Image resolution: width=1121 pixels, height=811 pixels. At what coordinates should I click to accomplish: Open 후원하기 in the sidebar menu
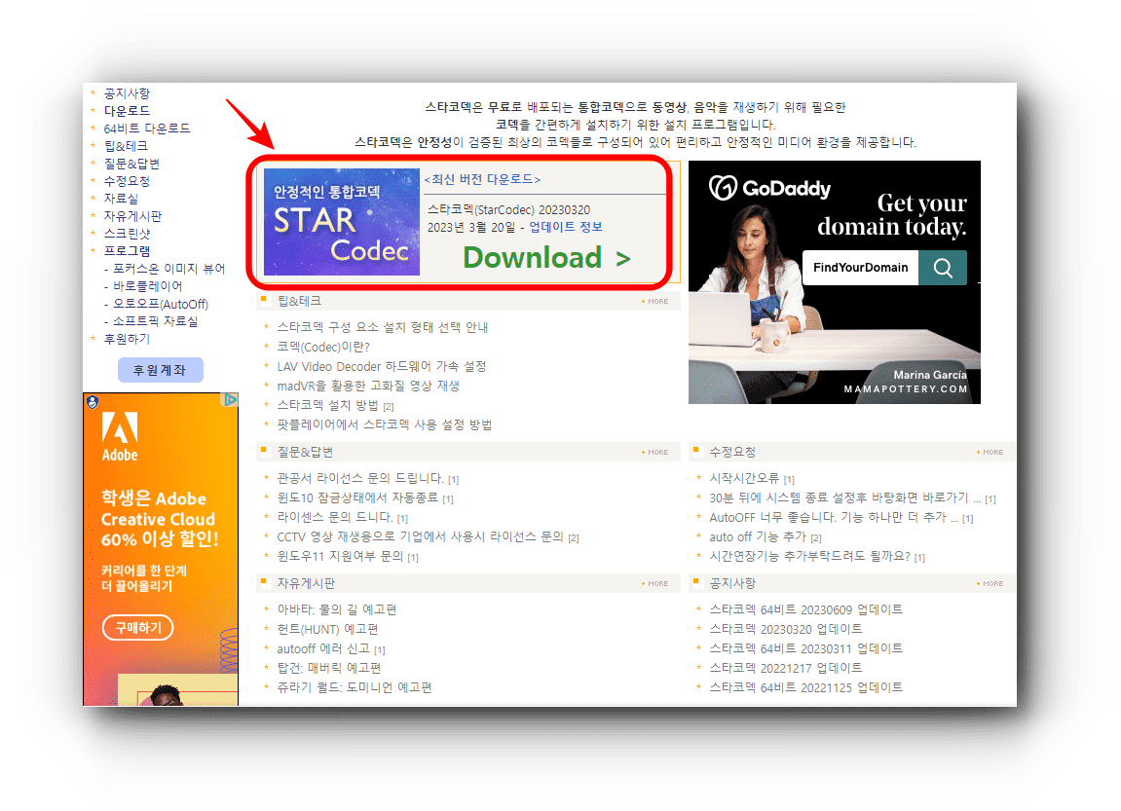click(x=127, y=339)
